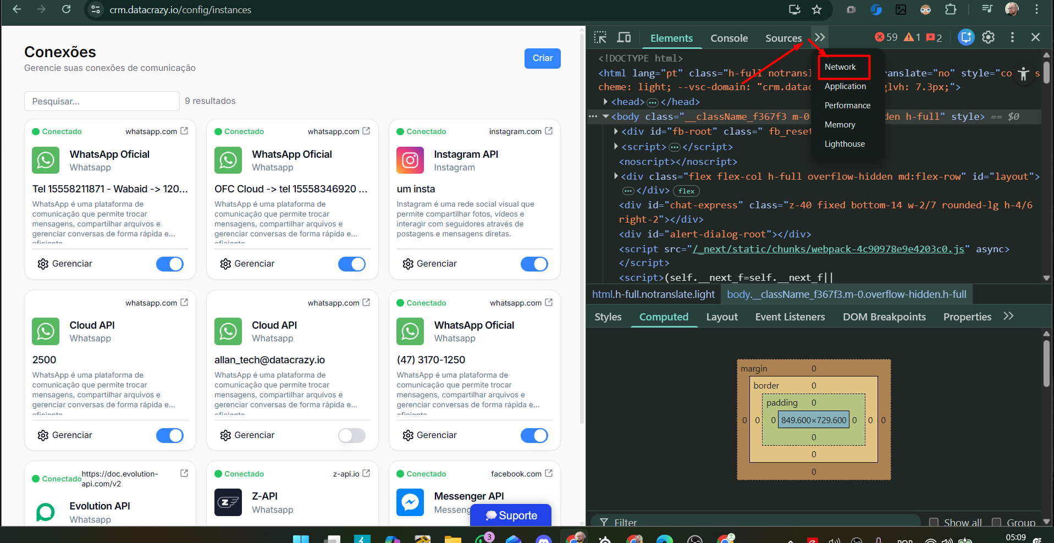The image size is (1054, 543).
Task: Toggle the switch on the OFC Cloud WhatsApp card
Action: pyautogui.click(x=352, y=264)
